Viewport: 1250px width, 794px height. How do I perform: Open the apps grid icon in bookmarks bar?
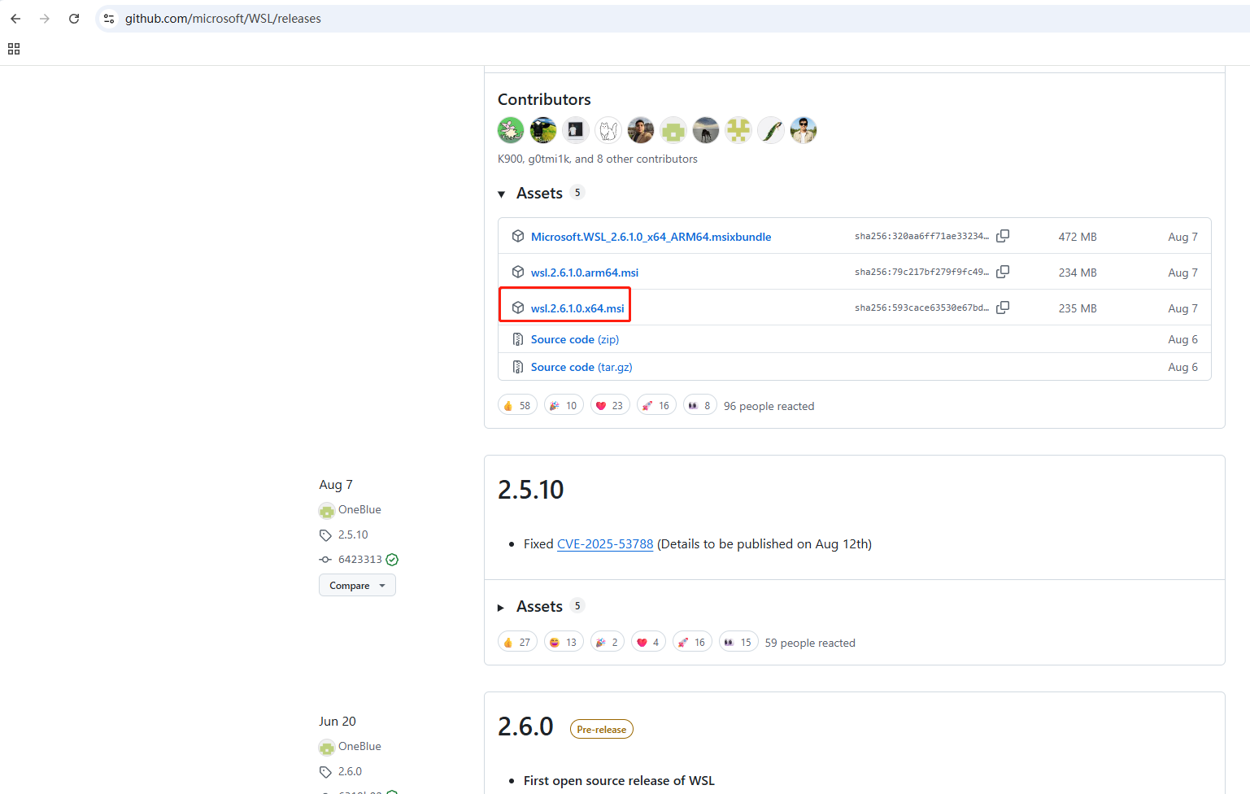coord(14,49)
